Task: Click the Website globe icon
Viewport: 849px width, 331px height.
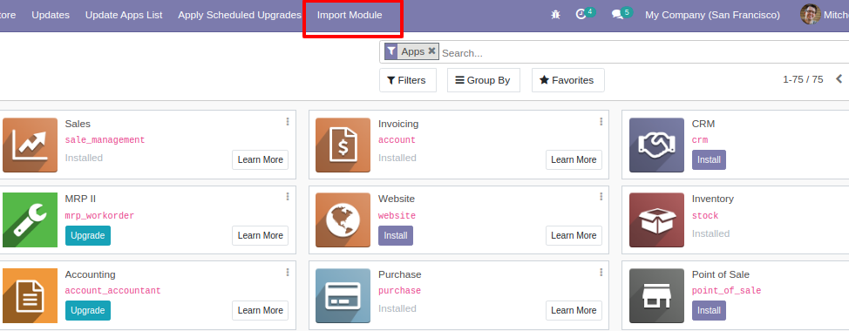Action: coord(343,220)
